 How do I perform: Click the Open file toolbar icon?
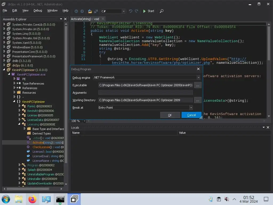click(90, 11)
